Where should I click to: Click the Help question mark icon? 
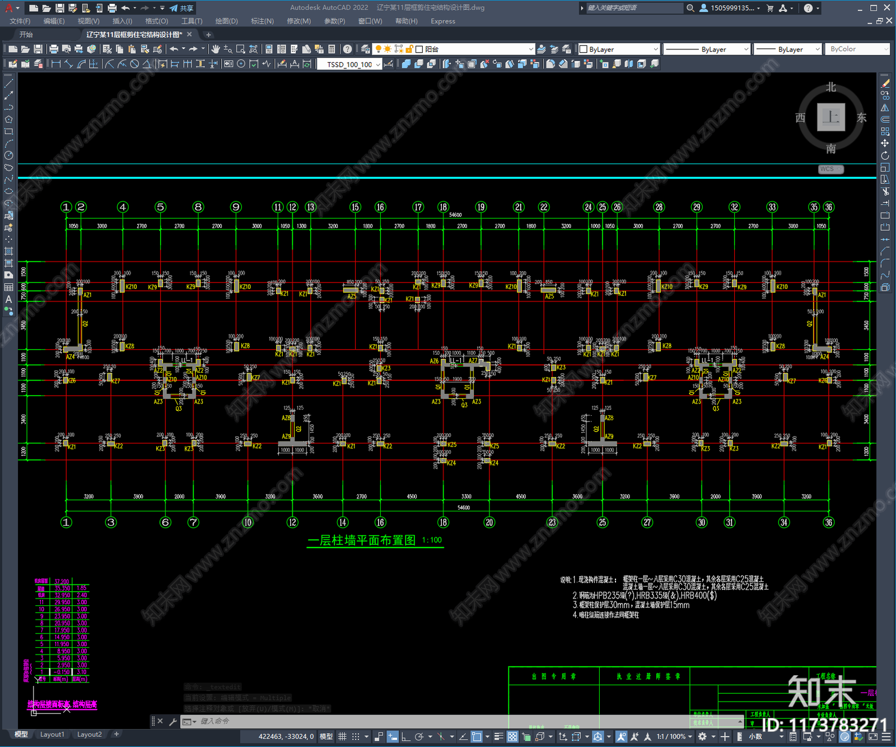[x=808, y=8]
